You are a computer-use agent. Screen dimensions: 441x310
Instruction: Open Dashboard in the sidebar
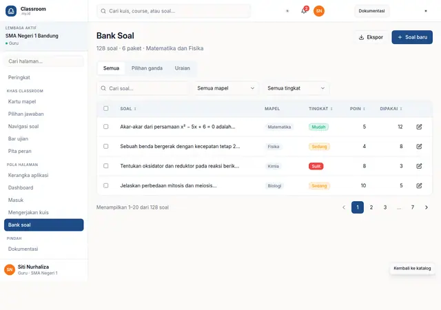43,187
